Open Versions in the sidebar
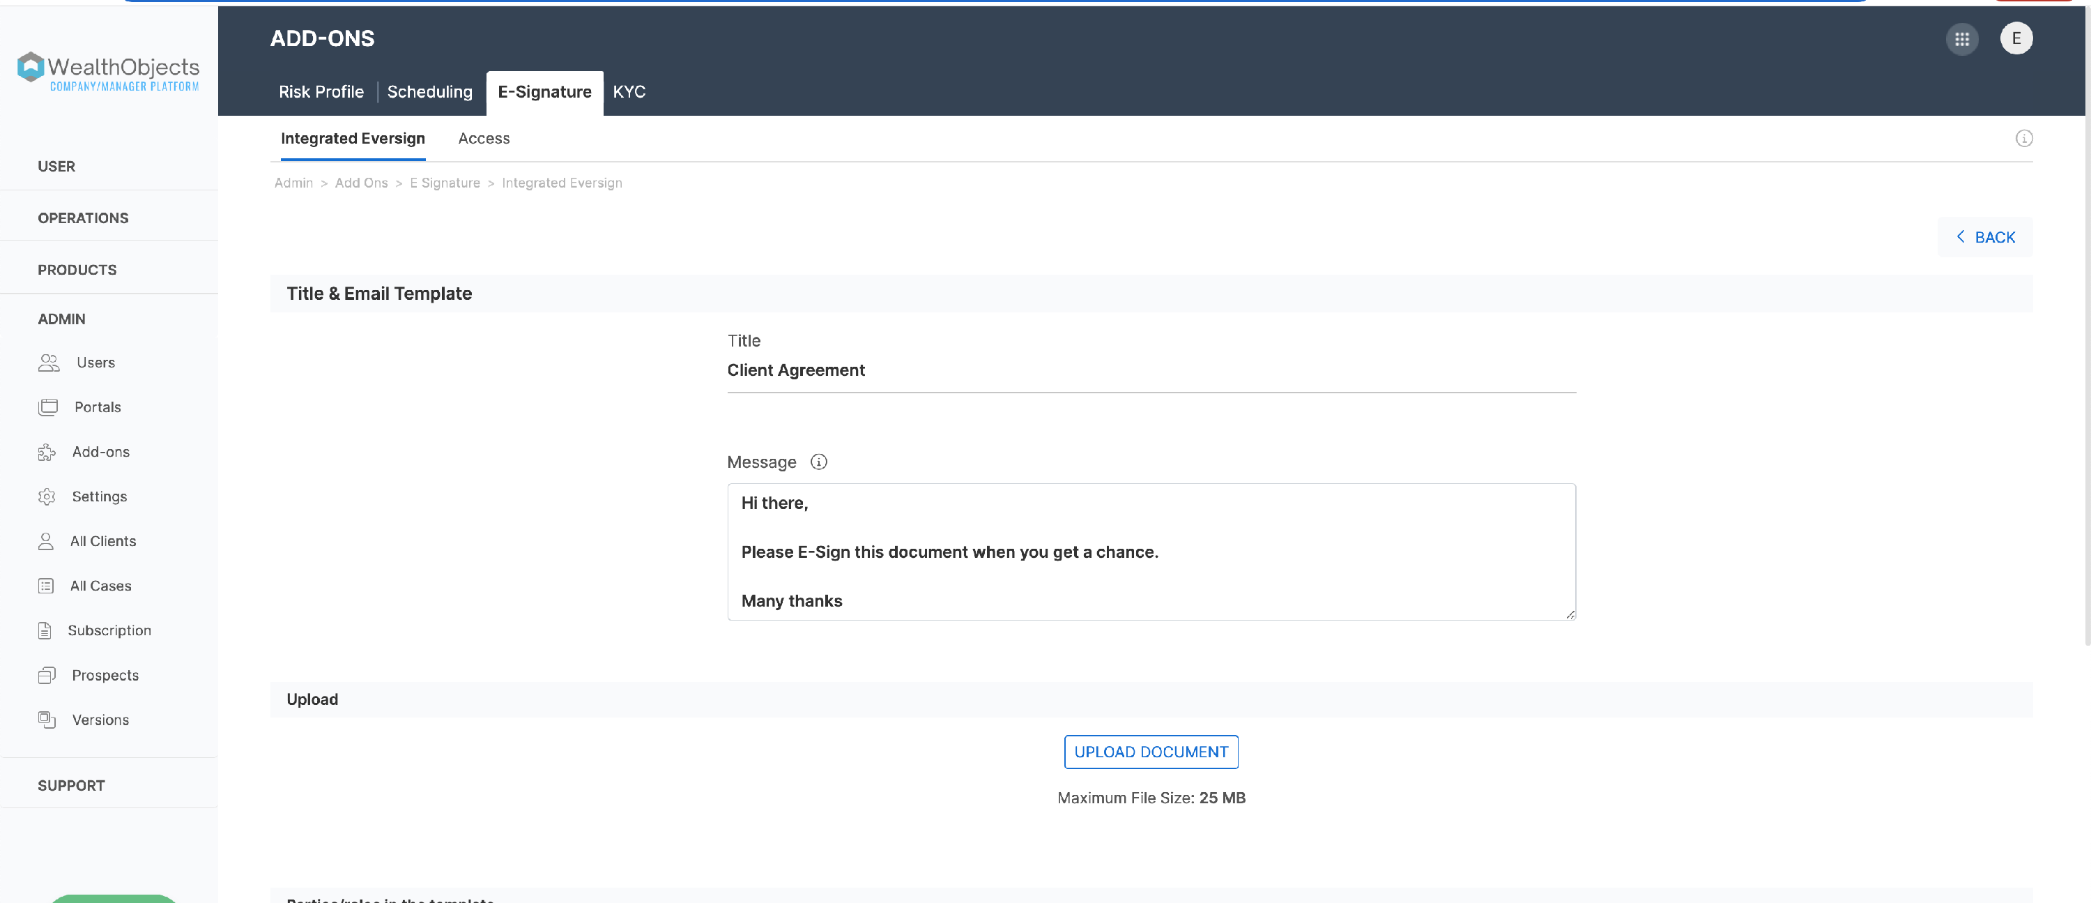 pyautogui.click(x=100, y=720)
